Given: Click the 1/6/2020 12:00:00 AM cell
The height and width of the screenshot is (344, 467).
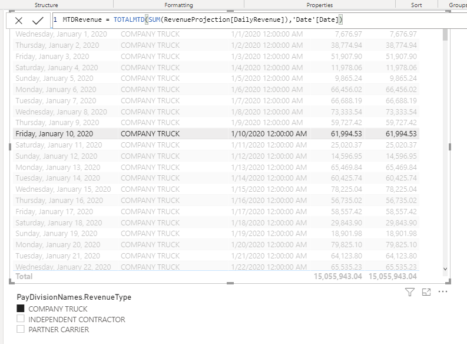Looking at the screenshot, I should (x=267, y=90).
